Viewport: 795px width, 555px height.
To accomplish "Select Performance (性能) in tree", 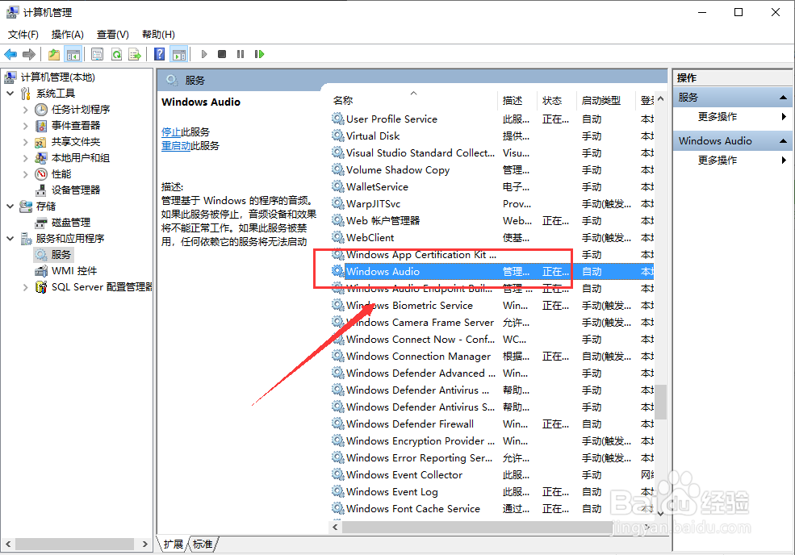I will [x=61, y=174].
